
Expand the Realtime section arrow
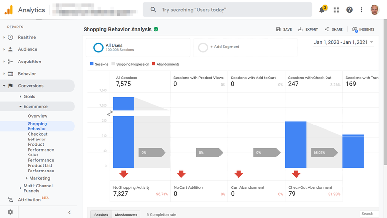click(x=4, y=37)
